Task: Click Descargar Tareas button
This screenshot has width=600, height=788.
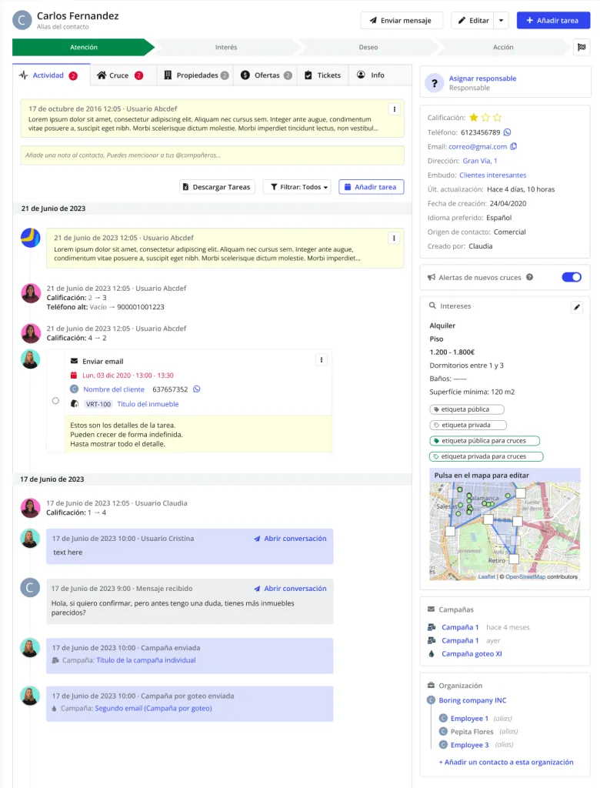Action: tap(217, 187)
